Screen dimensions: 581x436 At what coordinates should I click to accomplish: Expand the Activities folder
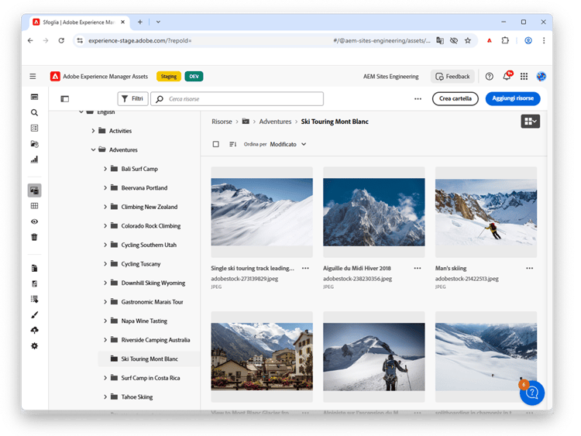point(93,131)
